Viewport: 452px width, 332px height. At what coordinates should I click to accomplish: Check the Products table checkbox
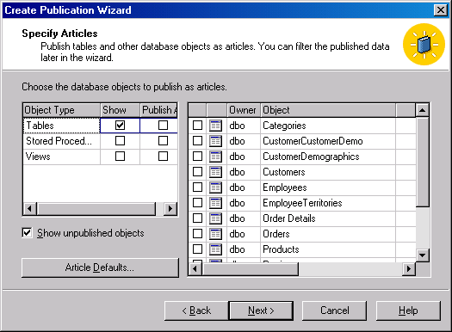(x=197, y=249)
